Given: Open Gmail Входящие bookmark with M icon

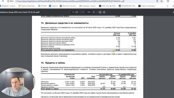Looking at the screenshot, I should tap(88, 6).
